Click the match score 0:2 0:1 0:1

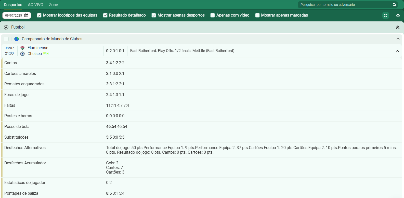[115, 51]
